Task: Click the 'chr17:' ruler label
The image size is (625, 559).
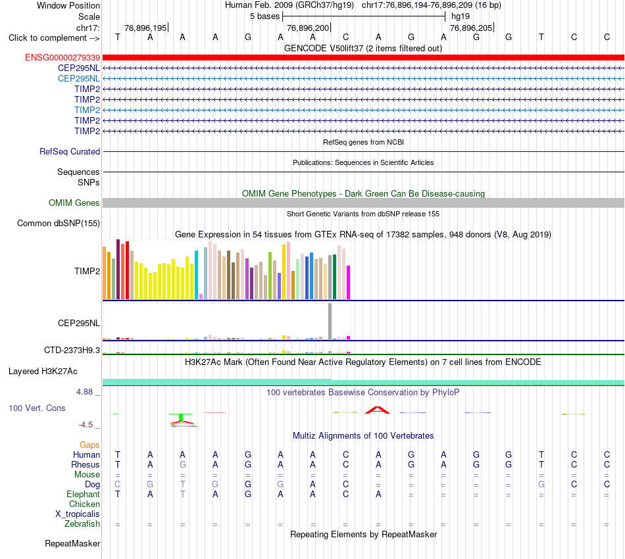Action: (87, 28)
